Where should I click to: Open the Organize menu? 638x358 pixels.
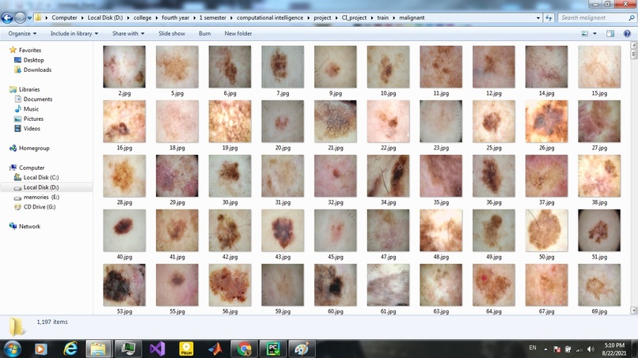[x=22, y=33]
